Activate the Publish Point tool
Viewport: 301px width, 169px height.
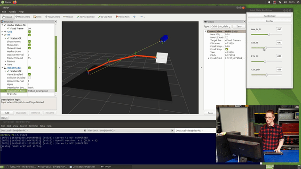pyautogui.click(x=122, y=17)
